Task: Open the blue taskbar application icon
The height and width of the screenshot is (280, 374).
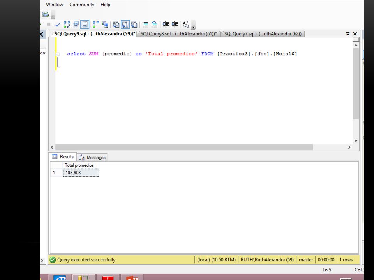Action: (60, 277)
